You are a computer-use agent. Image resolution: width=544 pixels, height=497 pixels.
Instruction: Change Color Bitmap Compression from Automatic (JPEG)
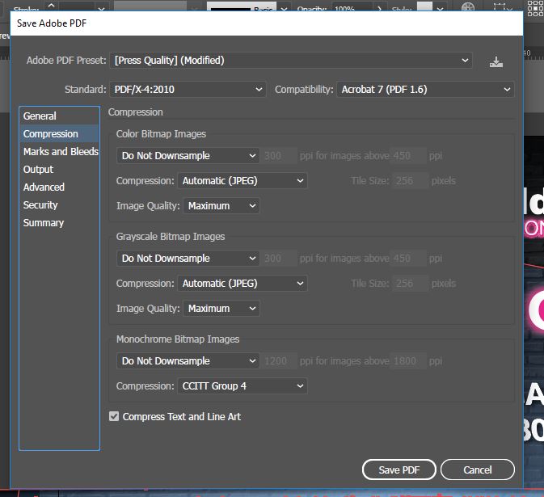[x=242, y=181]
